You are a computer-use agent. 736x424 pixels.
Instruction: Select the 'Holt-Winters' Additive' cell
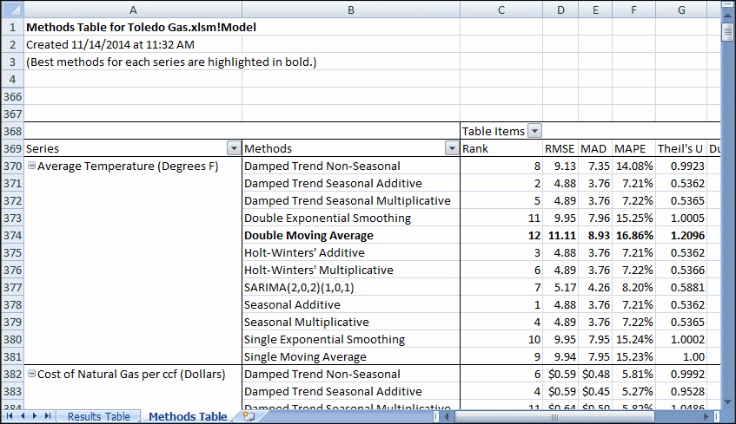tap(351, 252)
